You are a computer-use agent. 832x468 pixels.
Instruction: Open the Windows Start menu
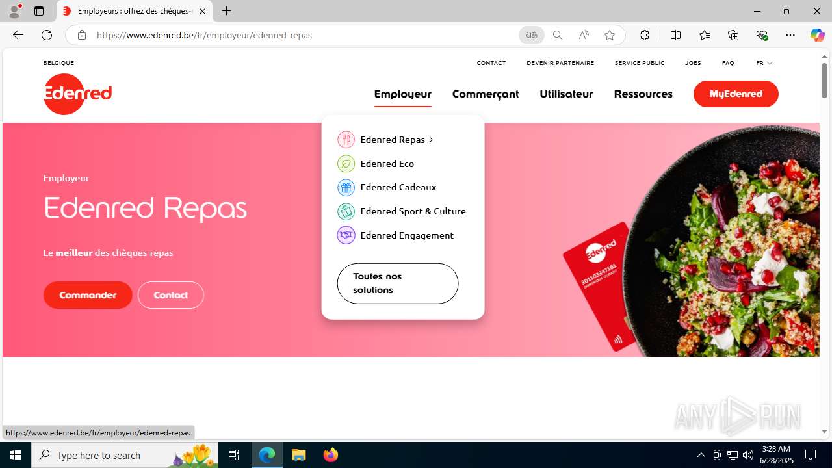(16, 455)
